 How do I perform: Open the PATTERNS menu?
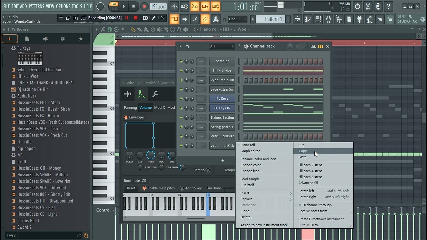click(36, 6)
